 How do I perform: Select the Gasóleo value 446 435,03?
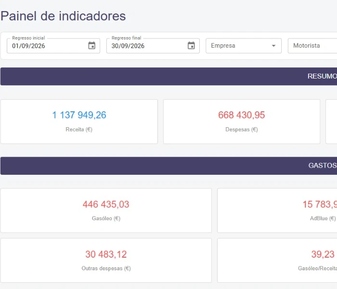click(x=106, y=204)
